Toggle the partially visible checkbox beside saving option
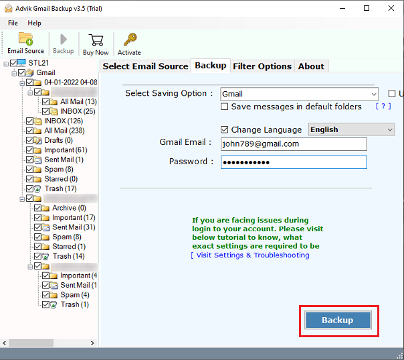 (392, 93)
